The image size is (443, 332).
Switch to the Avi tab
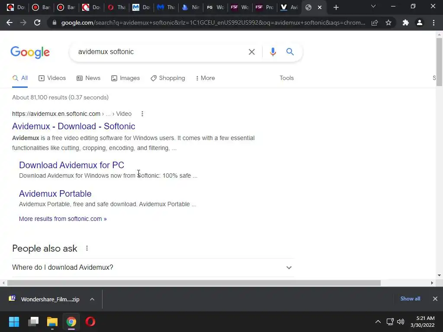tap(289, 7)
